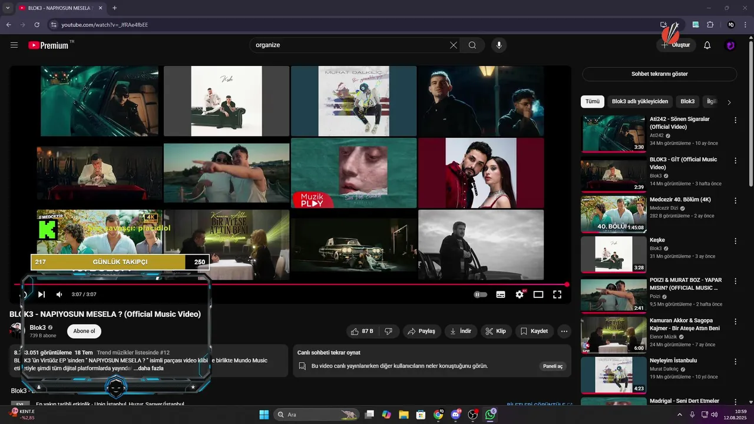Open chat replay with Paneli aç

pyautogui.click(x=553, y=366)
